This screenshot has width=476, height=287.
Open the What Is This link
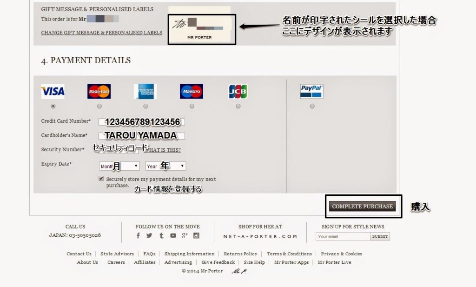pyautogui.click(x=163, y=150)
